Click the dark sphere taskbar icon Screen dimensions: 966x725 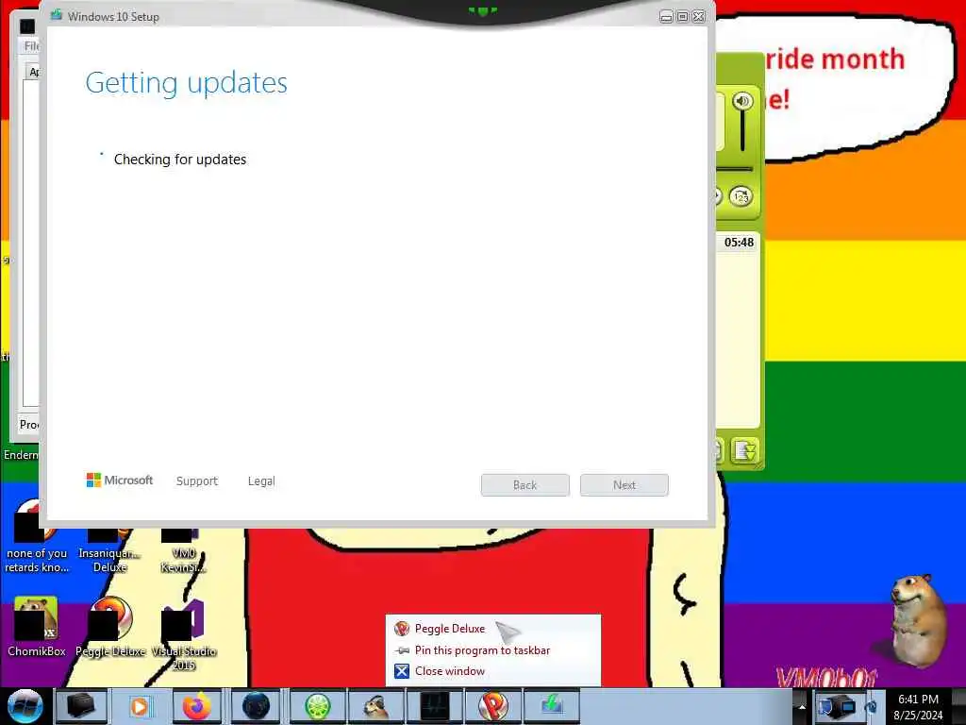click(x=256, y=706)
